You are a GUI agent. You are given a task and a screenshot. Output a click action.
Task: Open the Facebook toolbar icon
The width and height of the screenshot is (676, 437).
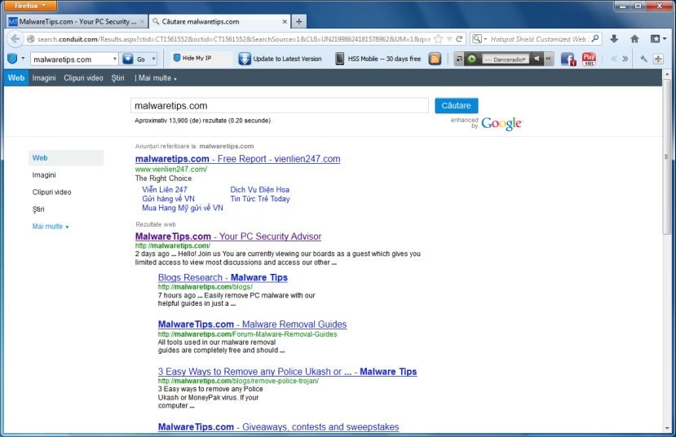point(568,59)
